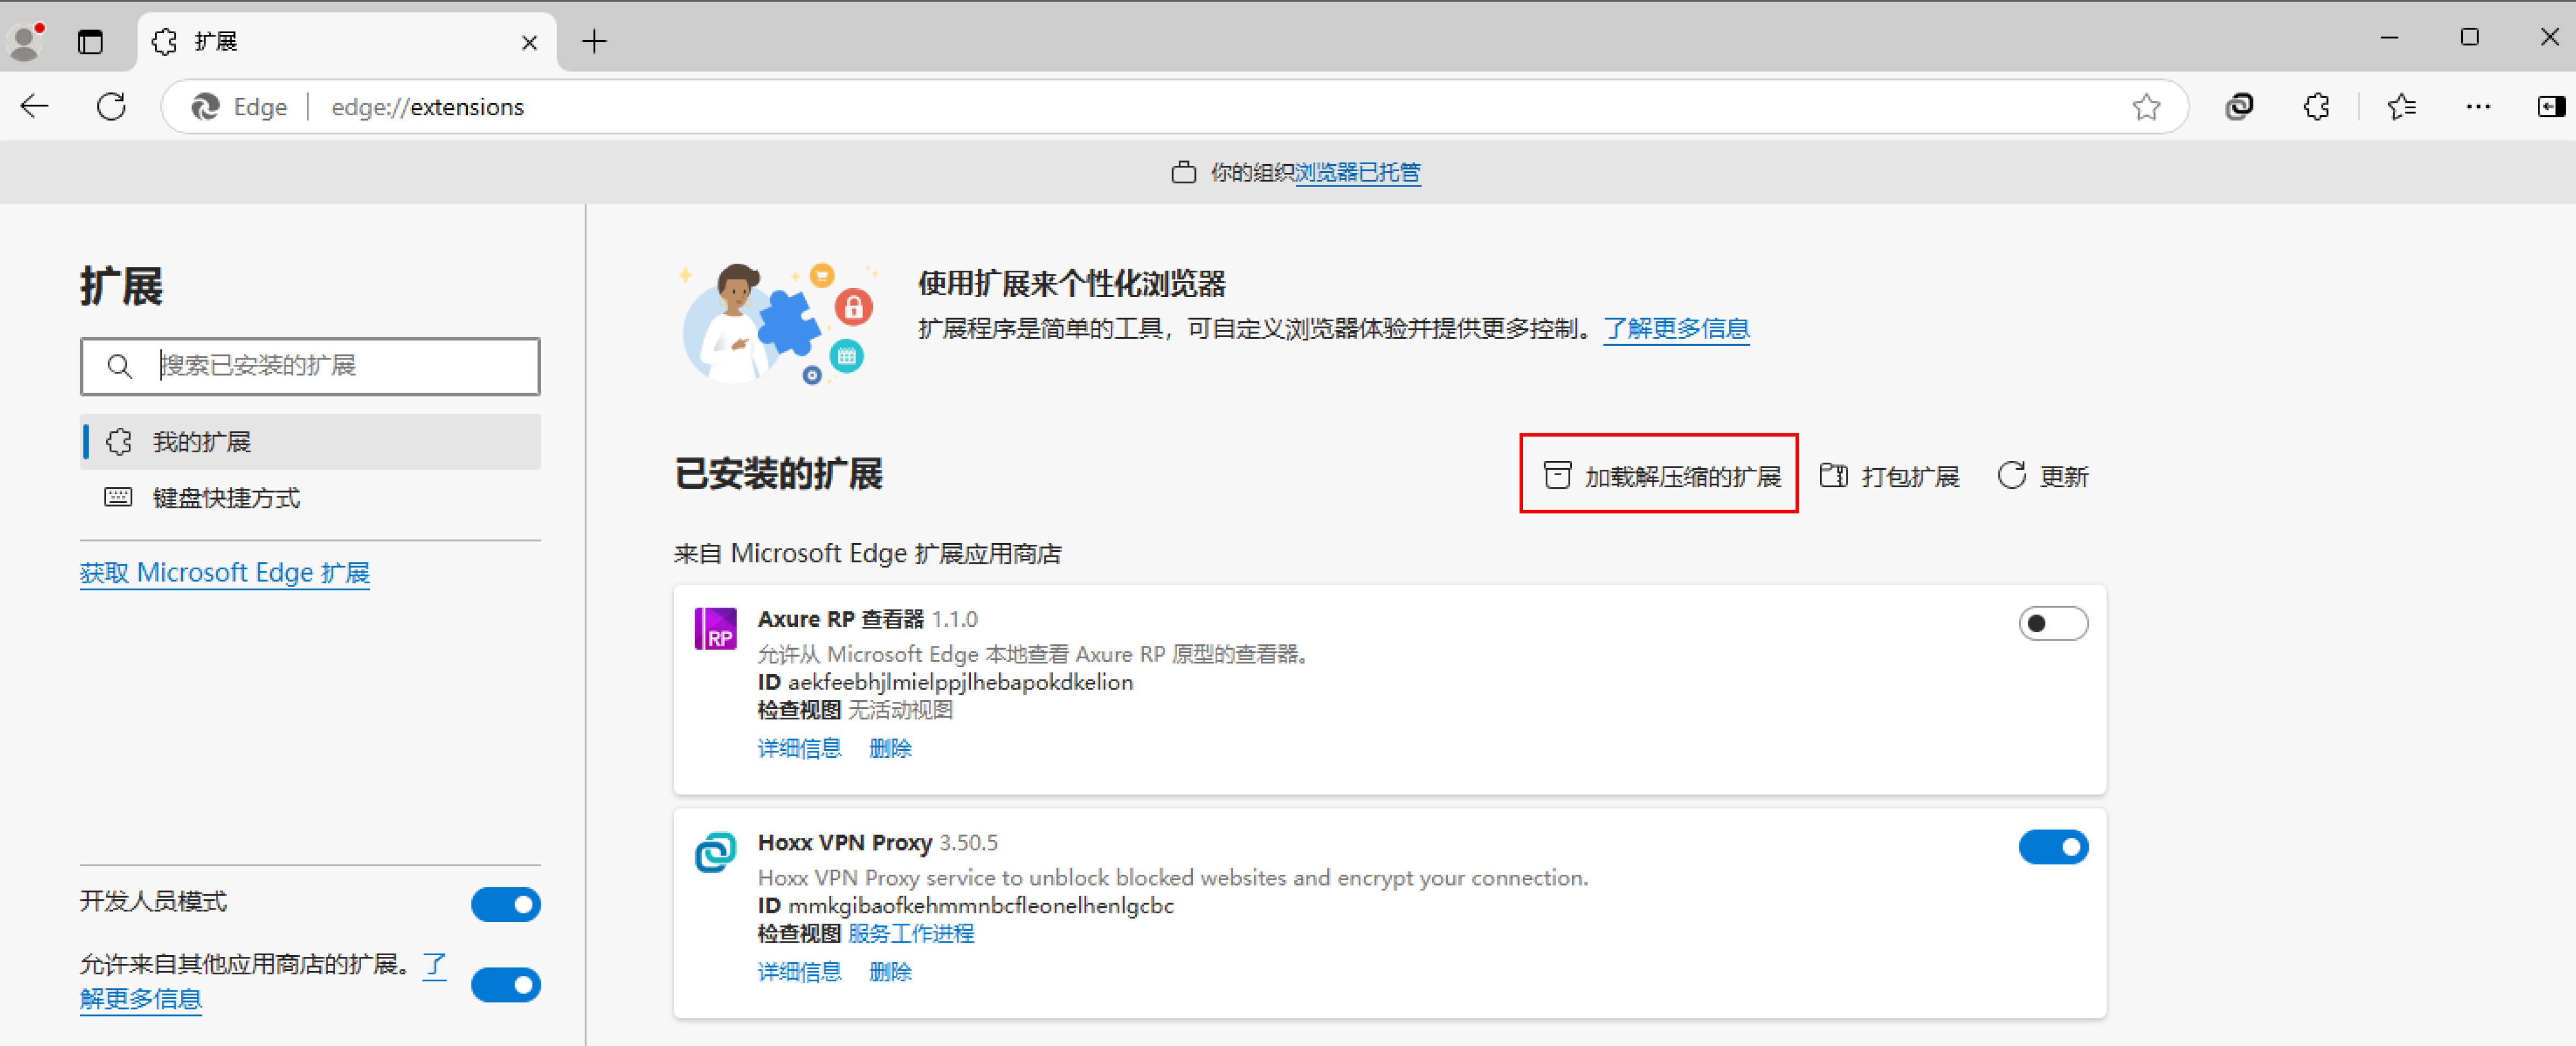This screenshot has height=1046, width=2576.
Task: Open header 了解更多信息 link
Action: coord(1677,329)
